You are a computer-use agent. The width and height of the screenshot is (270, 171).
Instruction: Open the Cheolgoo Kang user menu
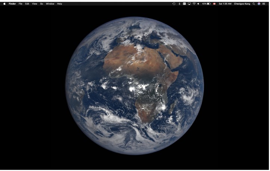(242, 4)
